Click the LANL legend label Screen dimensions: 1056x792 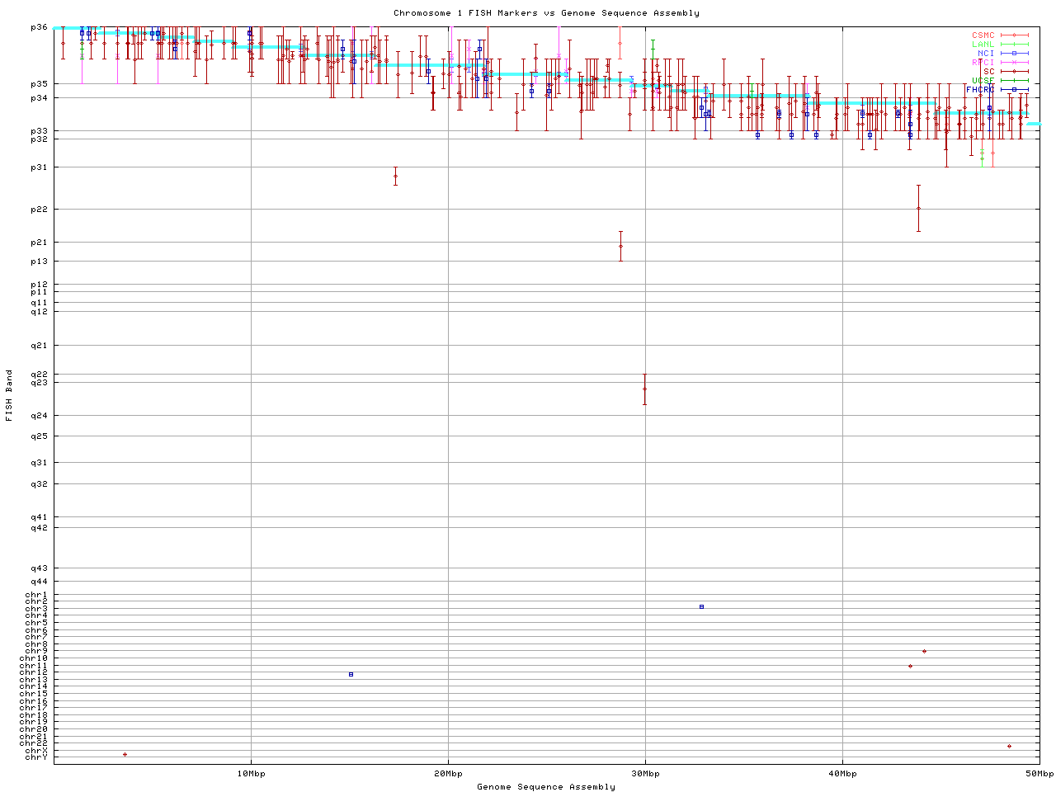(x=983, y=45)
